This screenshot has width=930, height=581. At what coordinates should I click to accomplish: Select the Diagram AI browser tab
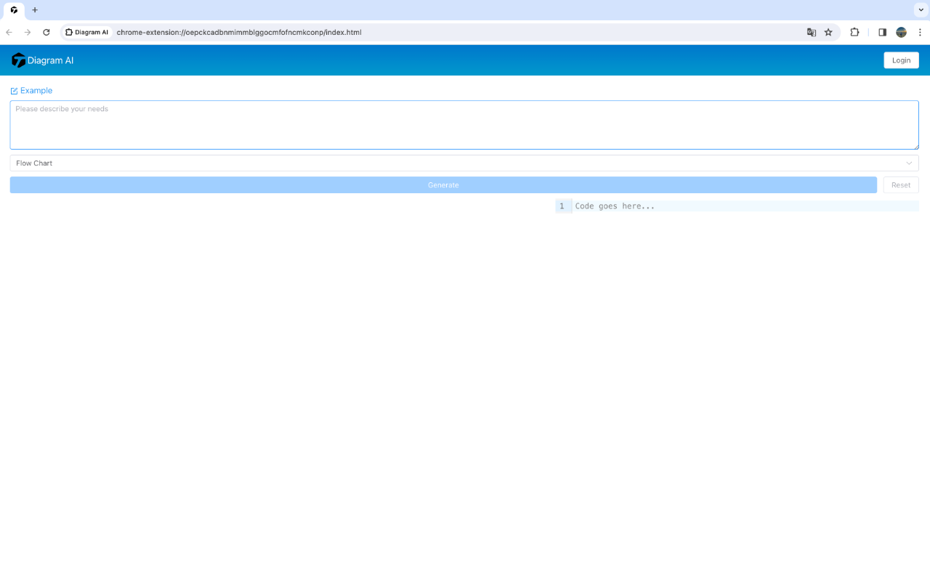click(x=14, y=10)
